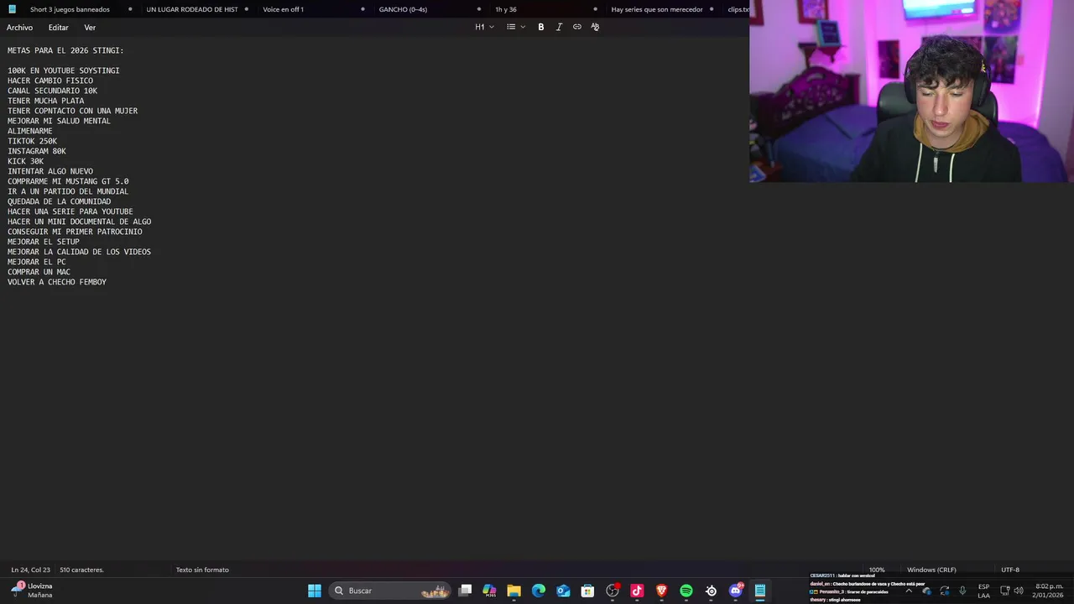1074x604 pixels.
Task: Switch to the clips.txt tab
Action: (x=738, y=9)
